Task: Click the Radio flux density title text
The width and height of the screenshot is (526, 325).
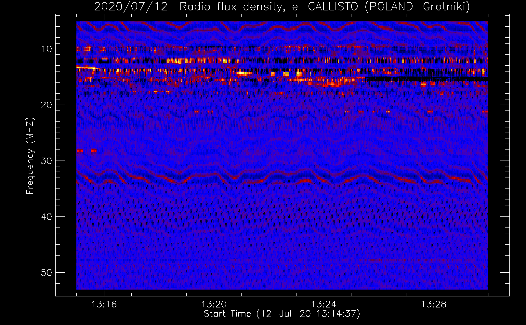Action: point(233,7)
